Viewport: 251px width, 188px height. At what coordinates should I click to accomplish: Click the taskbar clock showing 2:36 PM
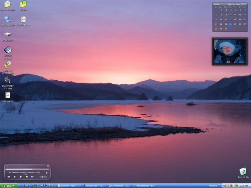tap(244, 186)
